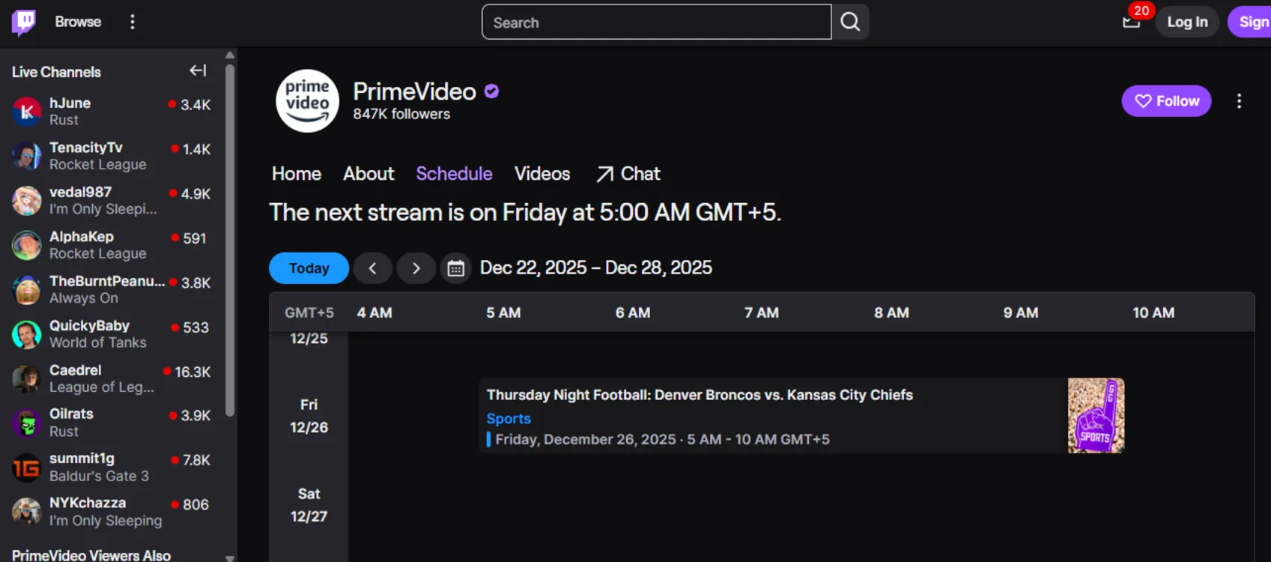Click the sidebar vertical scrollbar
1271x562 pixels.
tap(230, 240)
